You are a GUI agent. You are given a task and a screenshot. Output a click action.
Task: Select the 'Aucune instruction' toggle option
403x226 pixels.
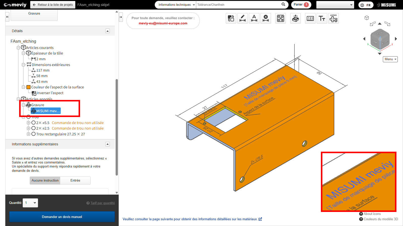pyautogui.click(x=45, y=180)
